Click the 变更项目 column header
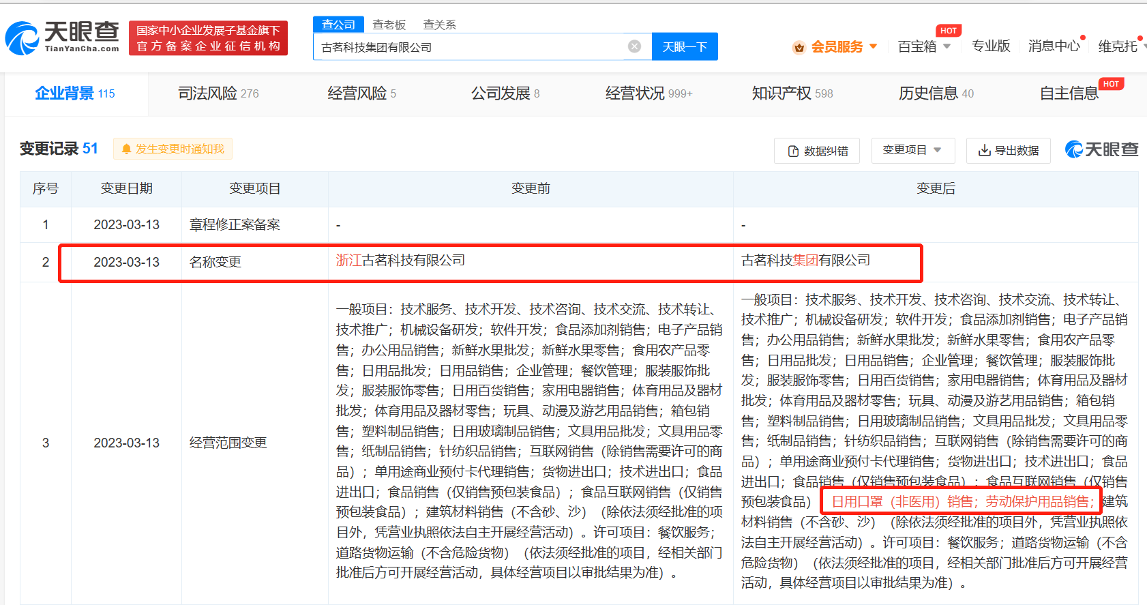This screenshot has height=605, width=1147. [254, 189]
